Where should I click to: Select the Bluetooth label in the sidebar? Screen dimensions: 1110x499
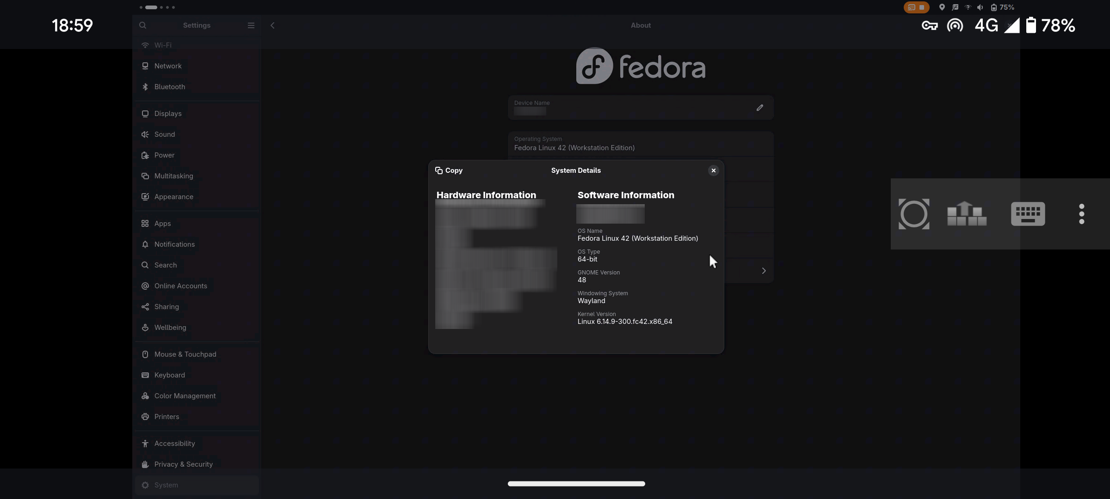point(170,87)
